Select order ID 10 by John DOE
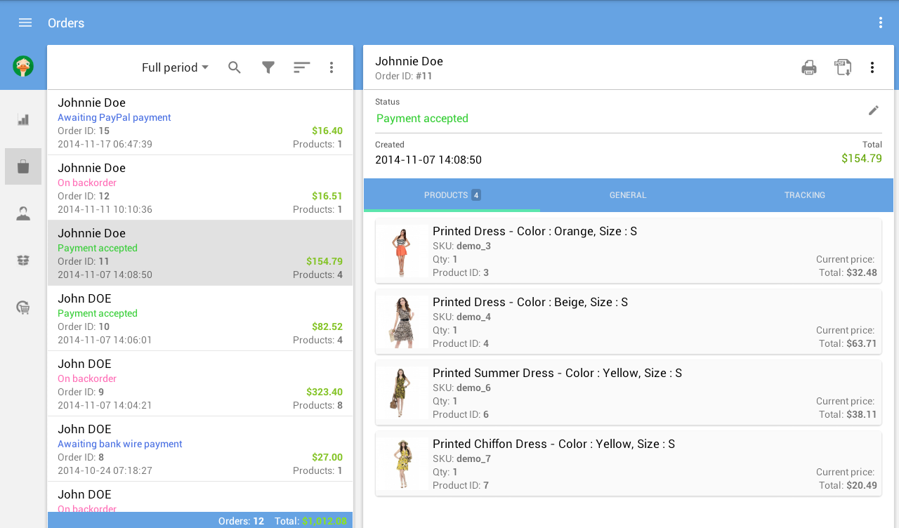 (200, 319)
